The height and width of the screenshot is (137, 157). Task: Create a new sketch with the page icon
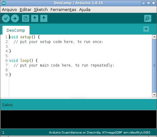(25, 19)
